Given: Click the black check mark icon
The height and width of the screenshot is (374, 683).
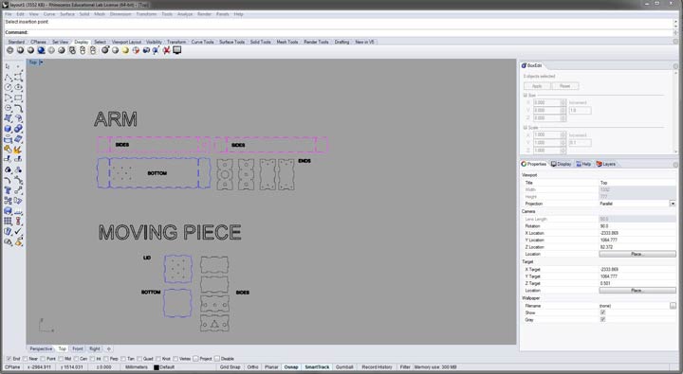Looking at the screenshot, I should (18, 232).
